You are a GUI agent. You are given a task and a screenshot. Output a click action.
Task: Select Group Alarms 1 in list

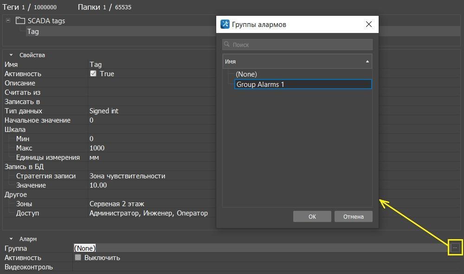point(303,84)
